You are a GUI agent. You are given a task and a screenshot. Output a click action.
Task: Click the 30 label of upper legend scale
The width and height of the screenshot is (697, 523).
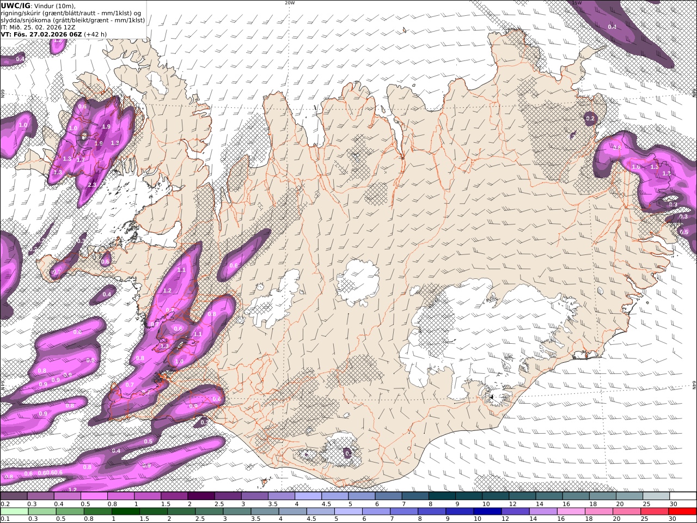(674, 504)
